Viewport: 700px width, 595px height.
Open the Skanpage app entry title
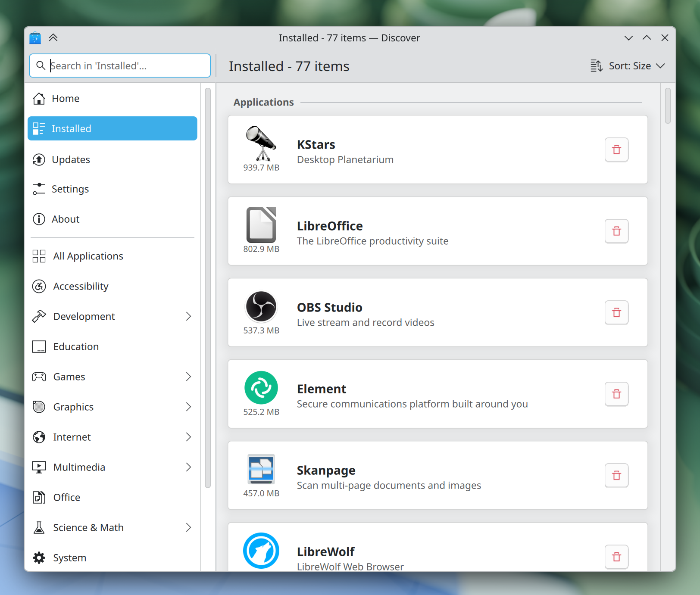click(x=326, y=470)
